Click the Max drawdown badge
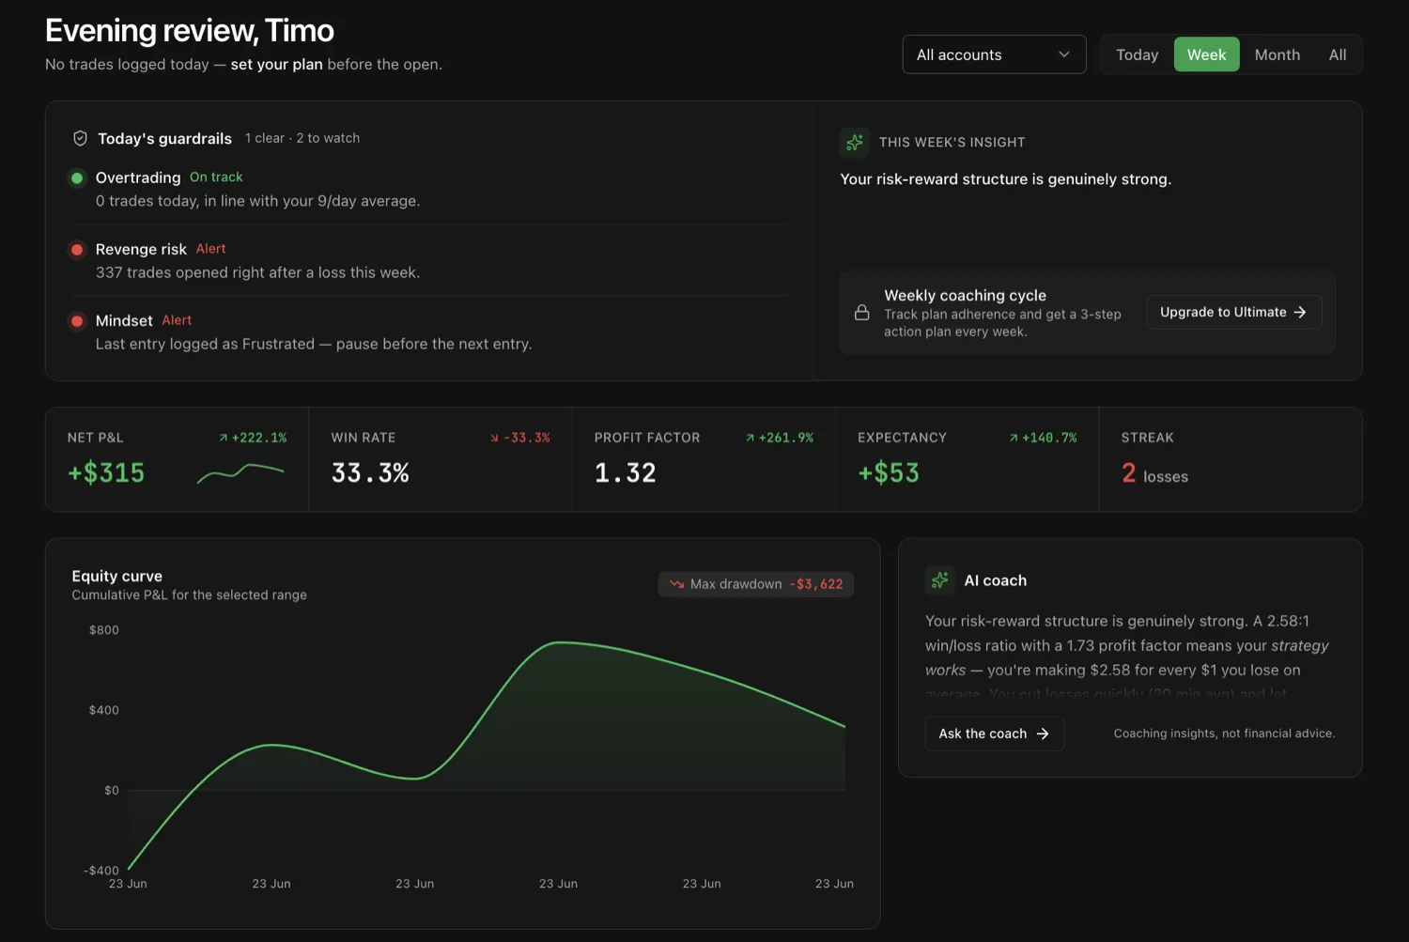 tap(755, 584)
